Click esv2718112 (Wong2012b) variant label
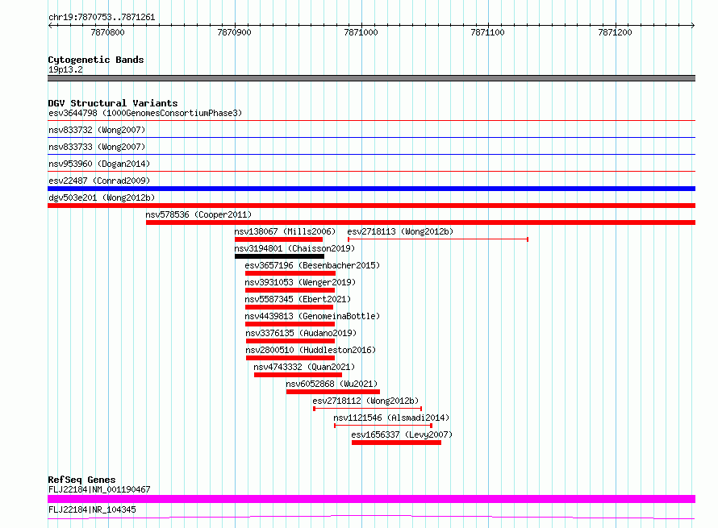 [x=365, y=401]
